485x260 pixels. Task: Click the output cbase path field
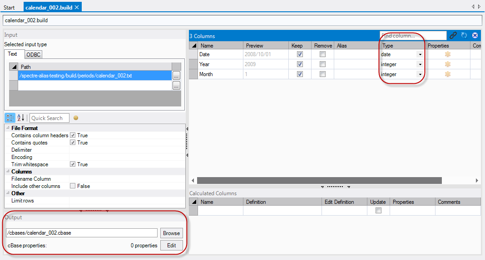pyautogui.click(x=82, y=233)
